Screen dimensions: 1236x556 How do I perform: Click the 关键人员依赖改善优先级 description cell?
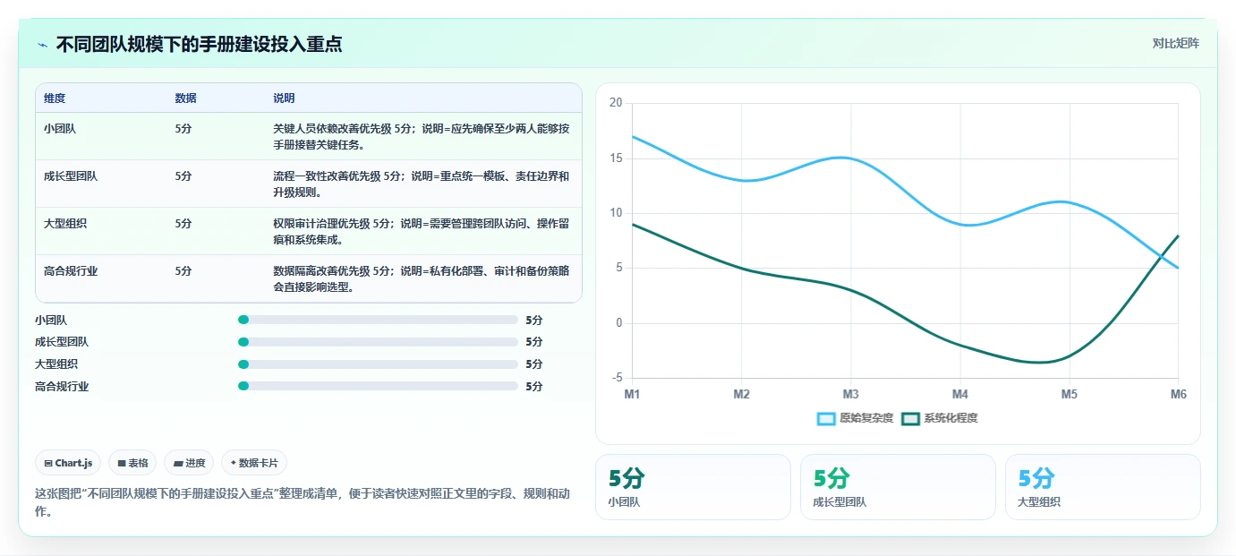click(422, 136)
